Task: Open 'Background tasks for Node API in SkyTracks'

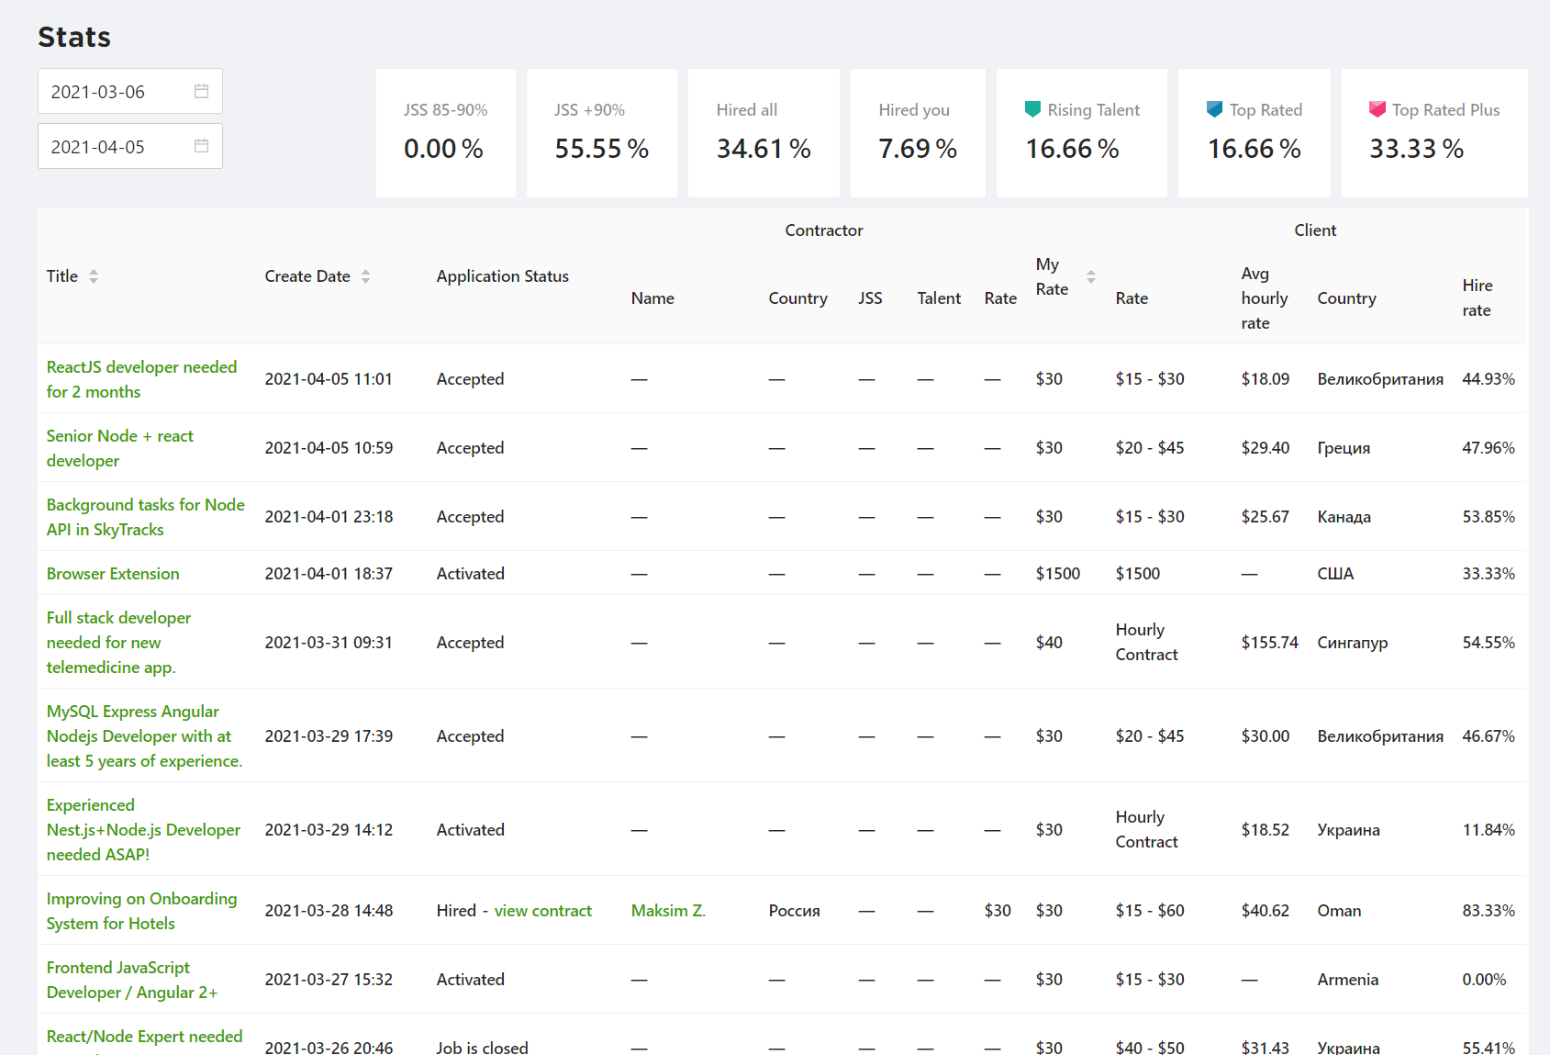Action: [146, 517]
